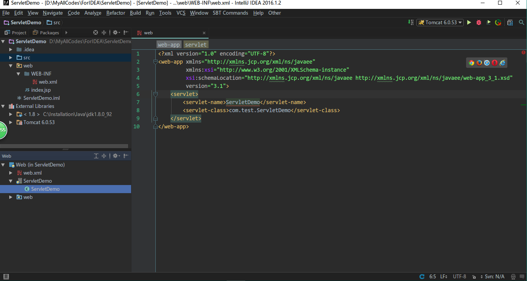Click Hector inspector icon in status bar
Image resolution: width=527 pixels, height=281 pixels.
point(513,277)
